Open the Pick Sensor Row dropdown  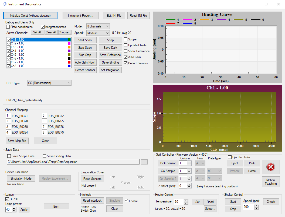pyautogui.click(x=200, y=163)
